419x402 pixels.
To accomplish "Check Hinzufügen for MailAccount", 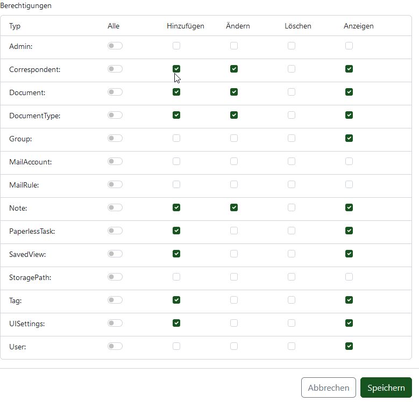I will [x=176, y=161].
